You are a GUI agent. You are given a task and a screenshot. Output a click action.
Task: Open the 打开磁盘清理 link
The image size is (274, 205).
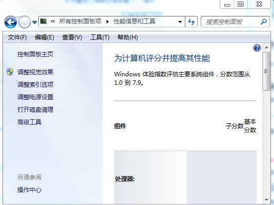pyautogui.click(x=35, y=110)
